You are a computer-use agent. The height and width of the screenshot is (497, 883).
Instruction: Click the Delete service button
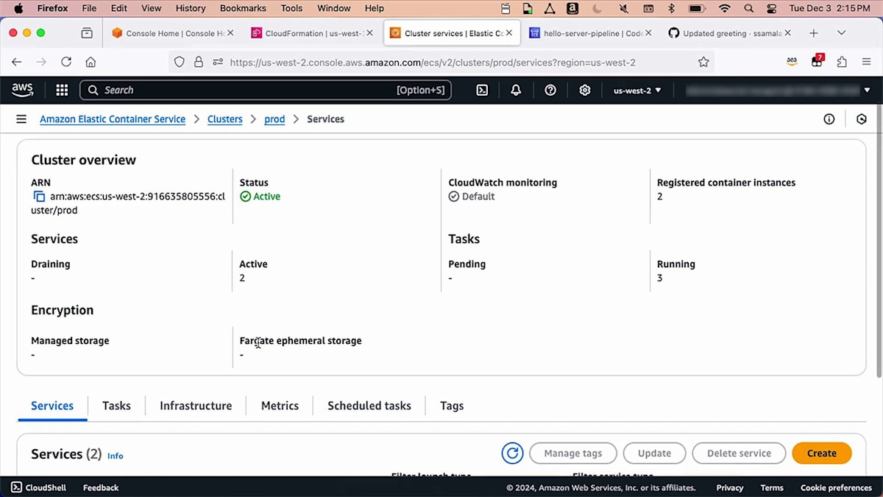point(739,454)
